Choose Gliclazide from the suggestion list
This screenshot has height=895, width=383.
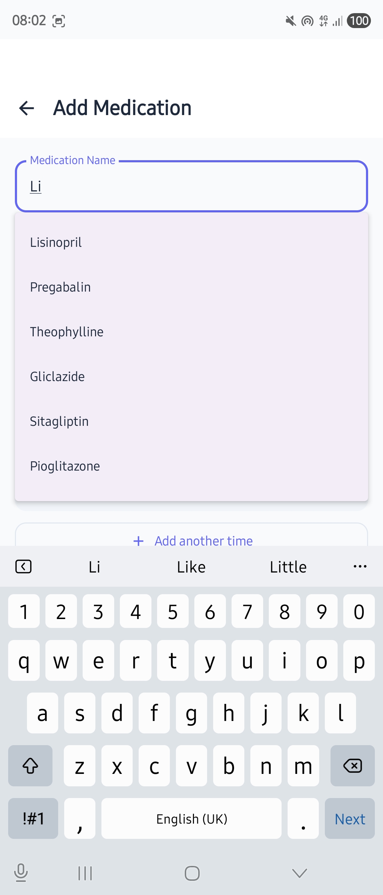57,376
